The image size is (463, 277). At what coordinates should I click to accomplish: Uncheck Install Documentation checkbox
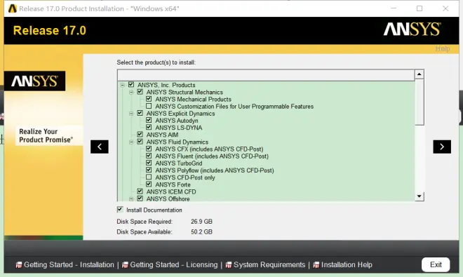[119, 210]
